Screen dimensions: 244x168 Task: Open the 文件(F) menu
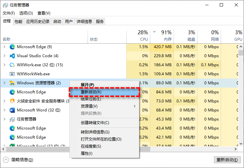click(x=9, y=13)
